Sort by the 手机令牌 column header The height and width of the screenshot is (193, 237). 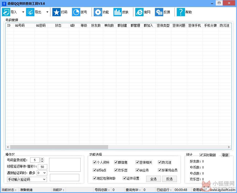(210, 25)
